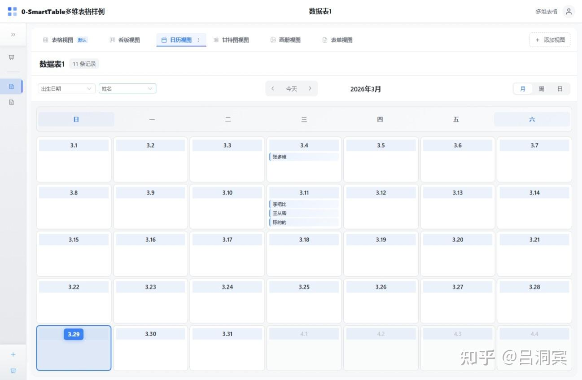Select the 3.1 date cell
Image resolution: width=582 pixels, height=380 pixels.
pos(74,160)
